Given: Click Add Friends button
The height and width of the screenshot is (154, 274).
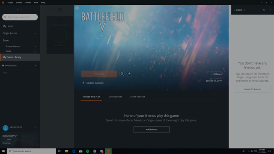Looking at the screenshot, I should 152,130.
